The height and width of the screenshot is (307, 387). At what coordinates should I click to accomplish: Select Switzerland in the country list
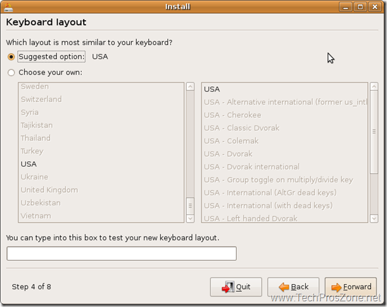(x=101, y=100)
